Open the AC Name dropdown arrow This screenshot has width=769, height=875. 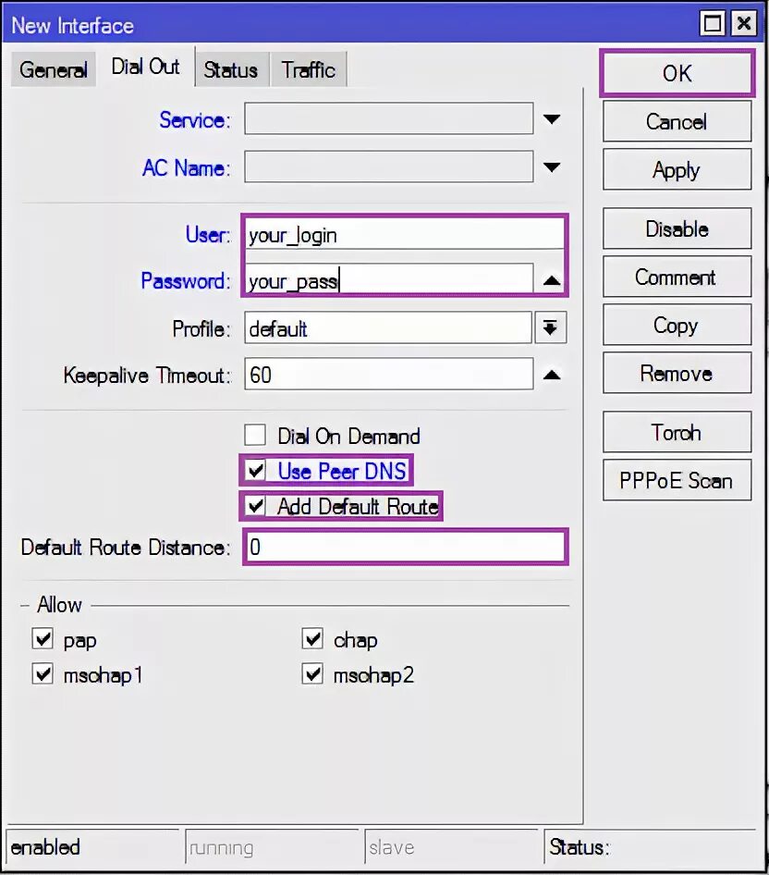[x=552, y=166]
